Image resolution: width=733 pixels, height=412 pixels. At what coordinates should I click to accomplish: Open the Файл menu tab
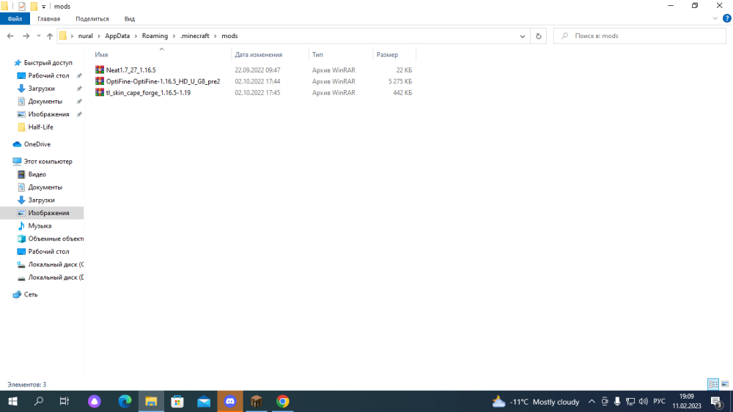(x=15, y=19)
